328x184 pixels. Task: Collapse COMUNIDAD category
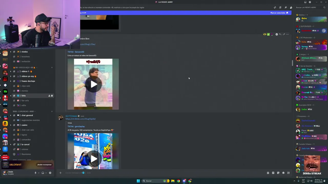pos(24,111)
